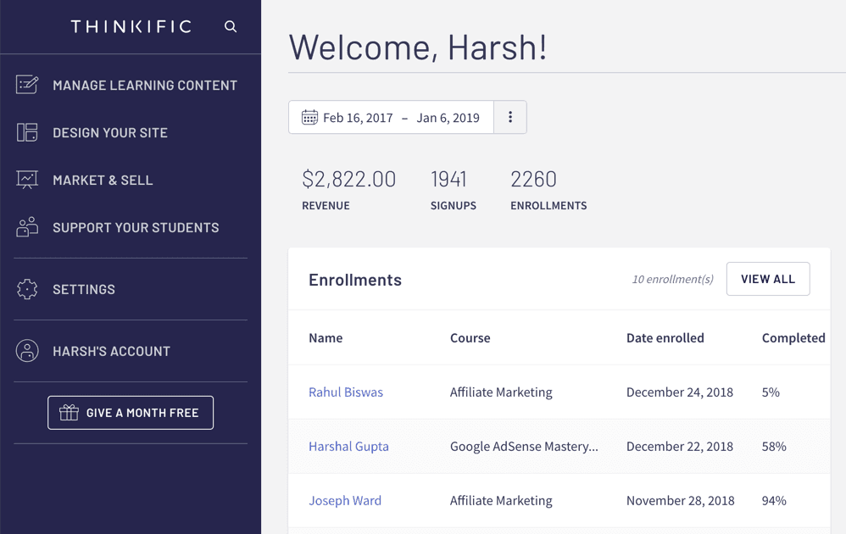Click the Settings gear icon
The image size is (846, 534).
click(x=27, y=289)
